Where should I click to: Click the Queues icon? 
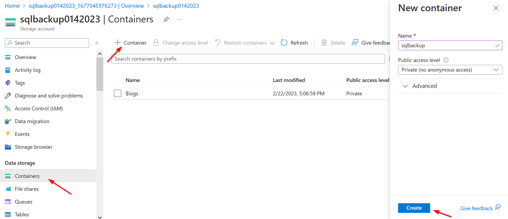pos(8,202)
